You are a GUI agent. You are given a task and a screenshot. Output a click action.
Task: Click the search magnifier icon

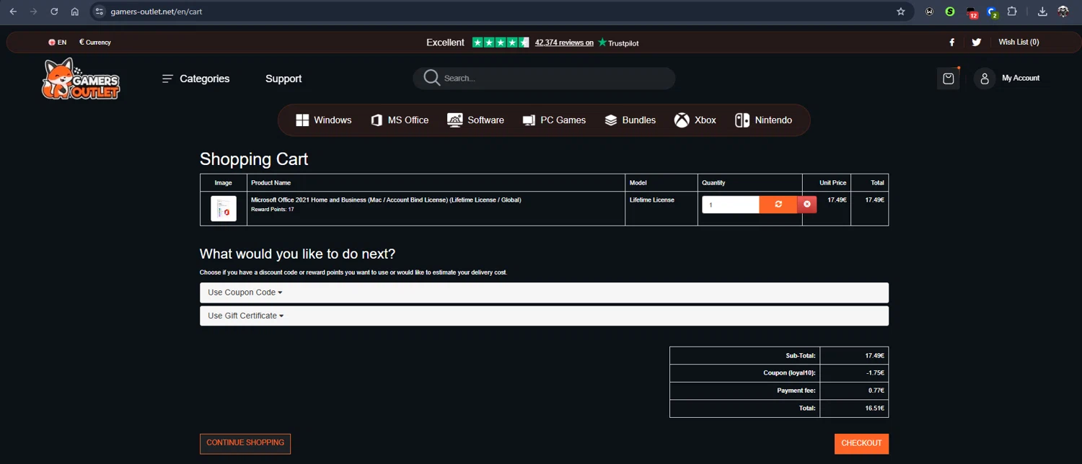tap(431, 78)
